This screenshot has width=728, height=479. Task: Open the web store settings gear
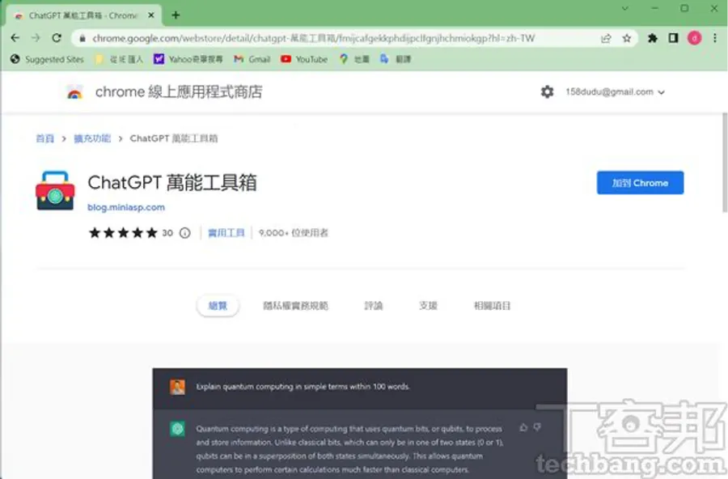point(548,92)
